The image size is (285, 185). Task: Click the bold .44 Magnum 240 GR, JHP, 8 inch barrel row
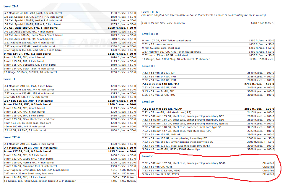[70, 148]
